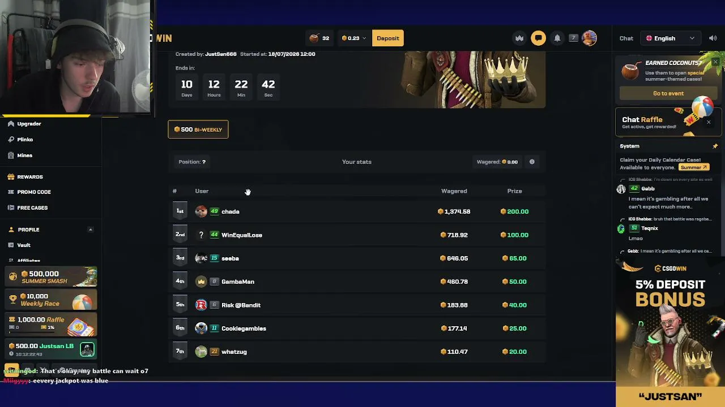Click the Chat label in the header
Viewport: 725px width, 407px height.
coord(626,38)
